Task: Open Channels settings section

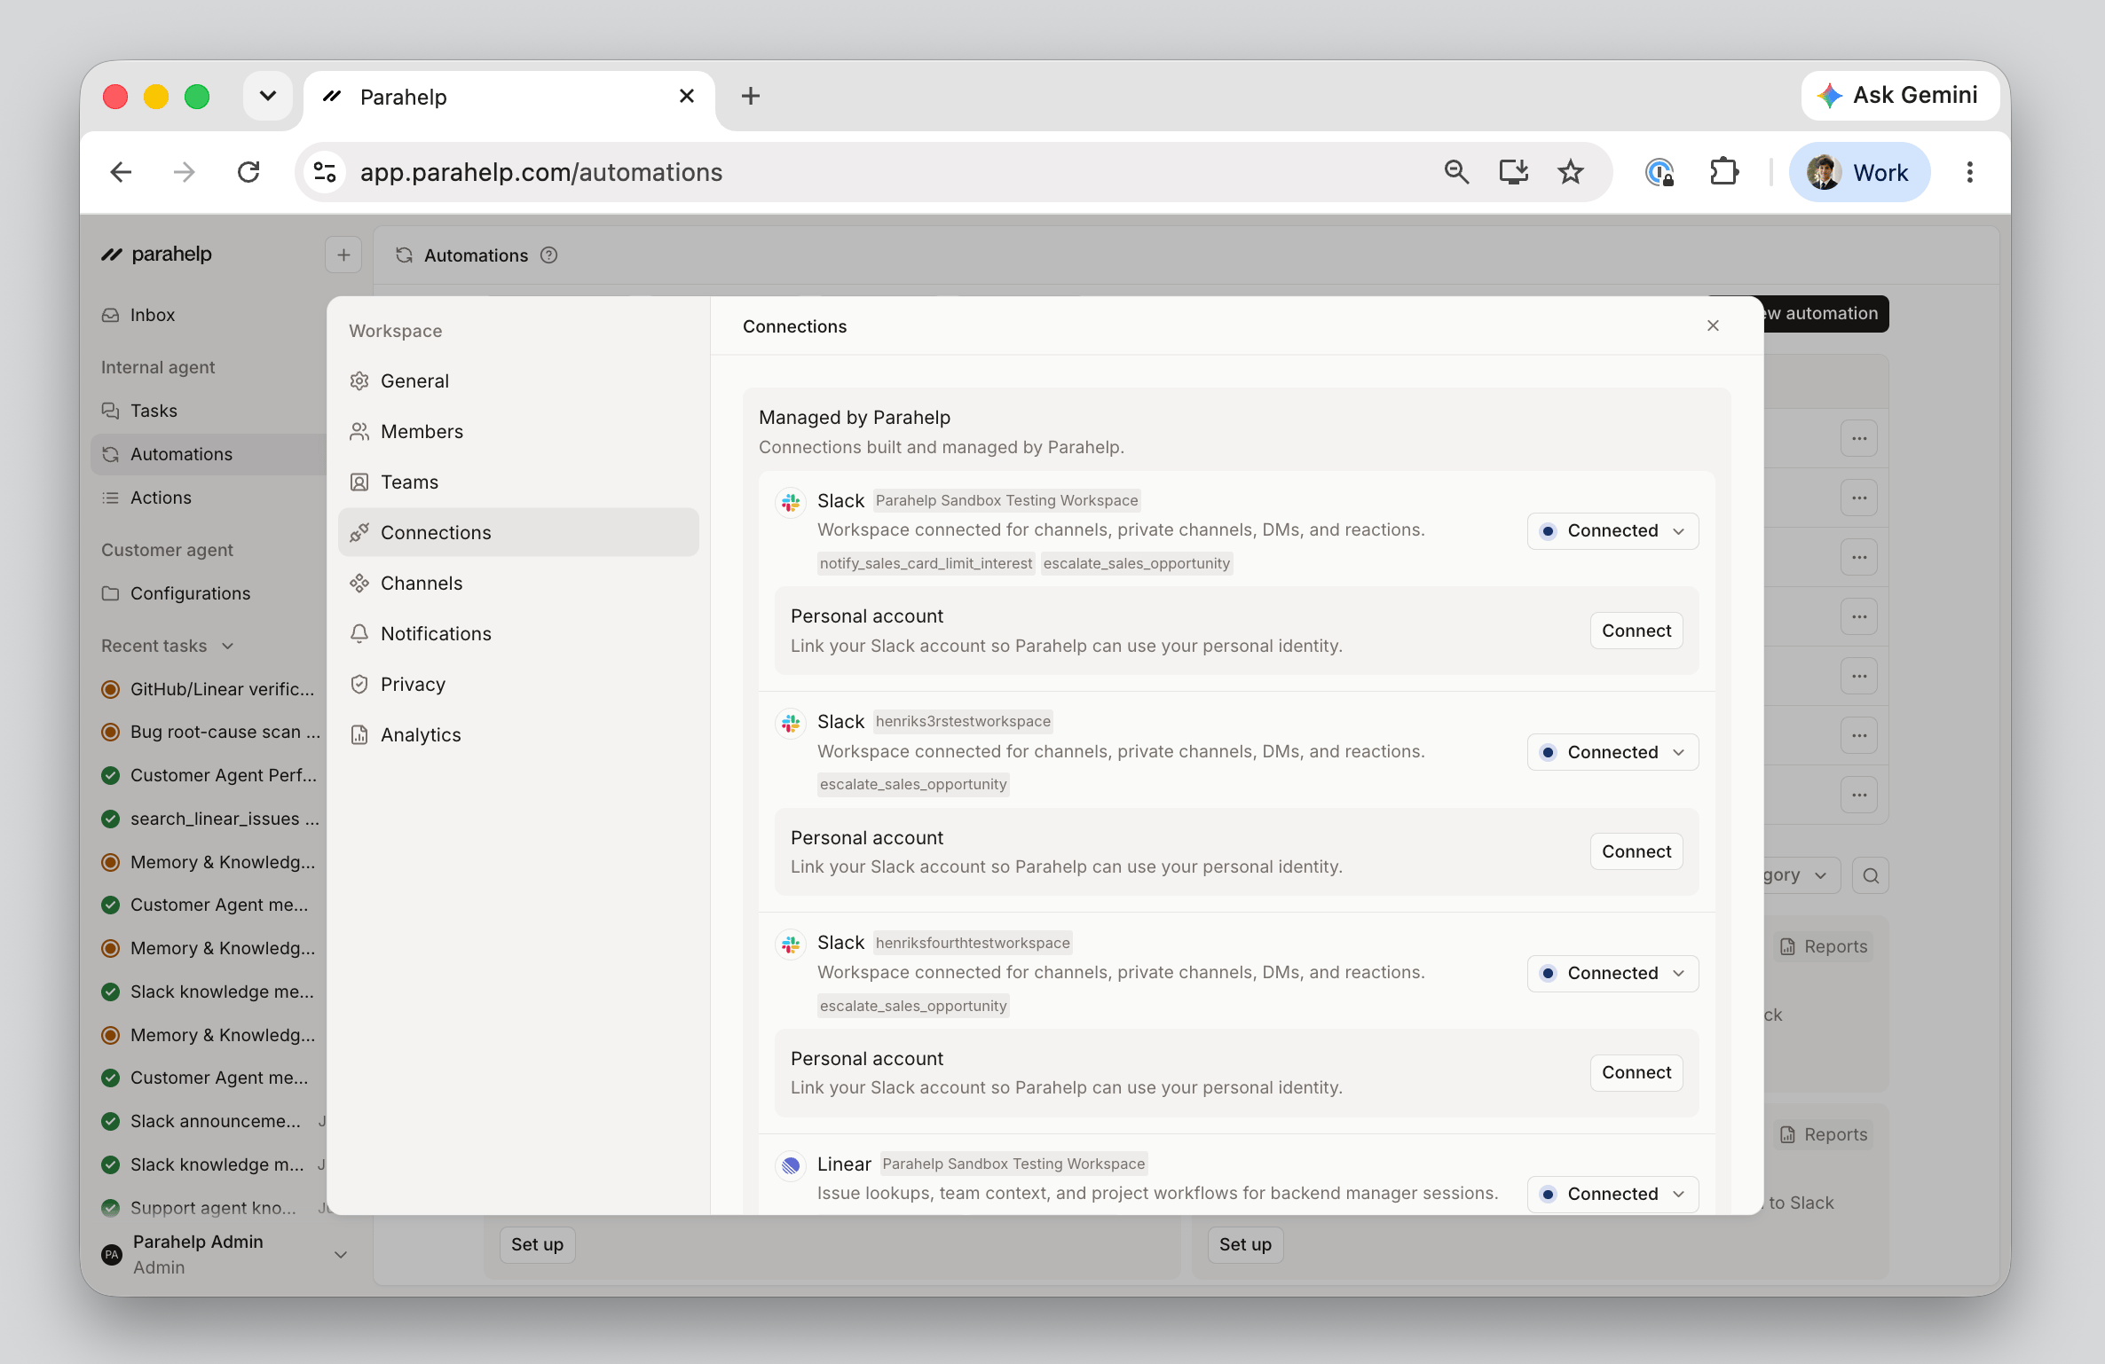Action: click(518, 583)
